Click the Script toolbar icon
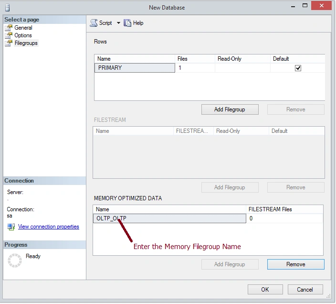336x304 pixels. coord(94,23)
